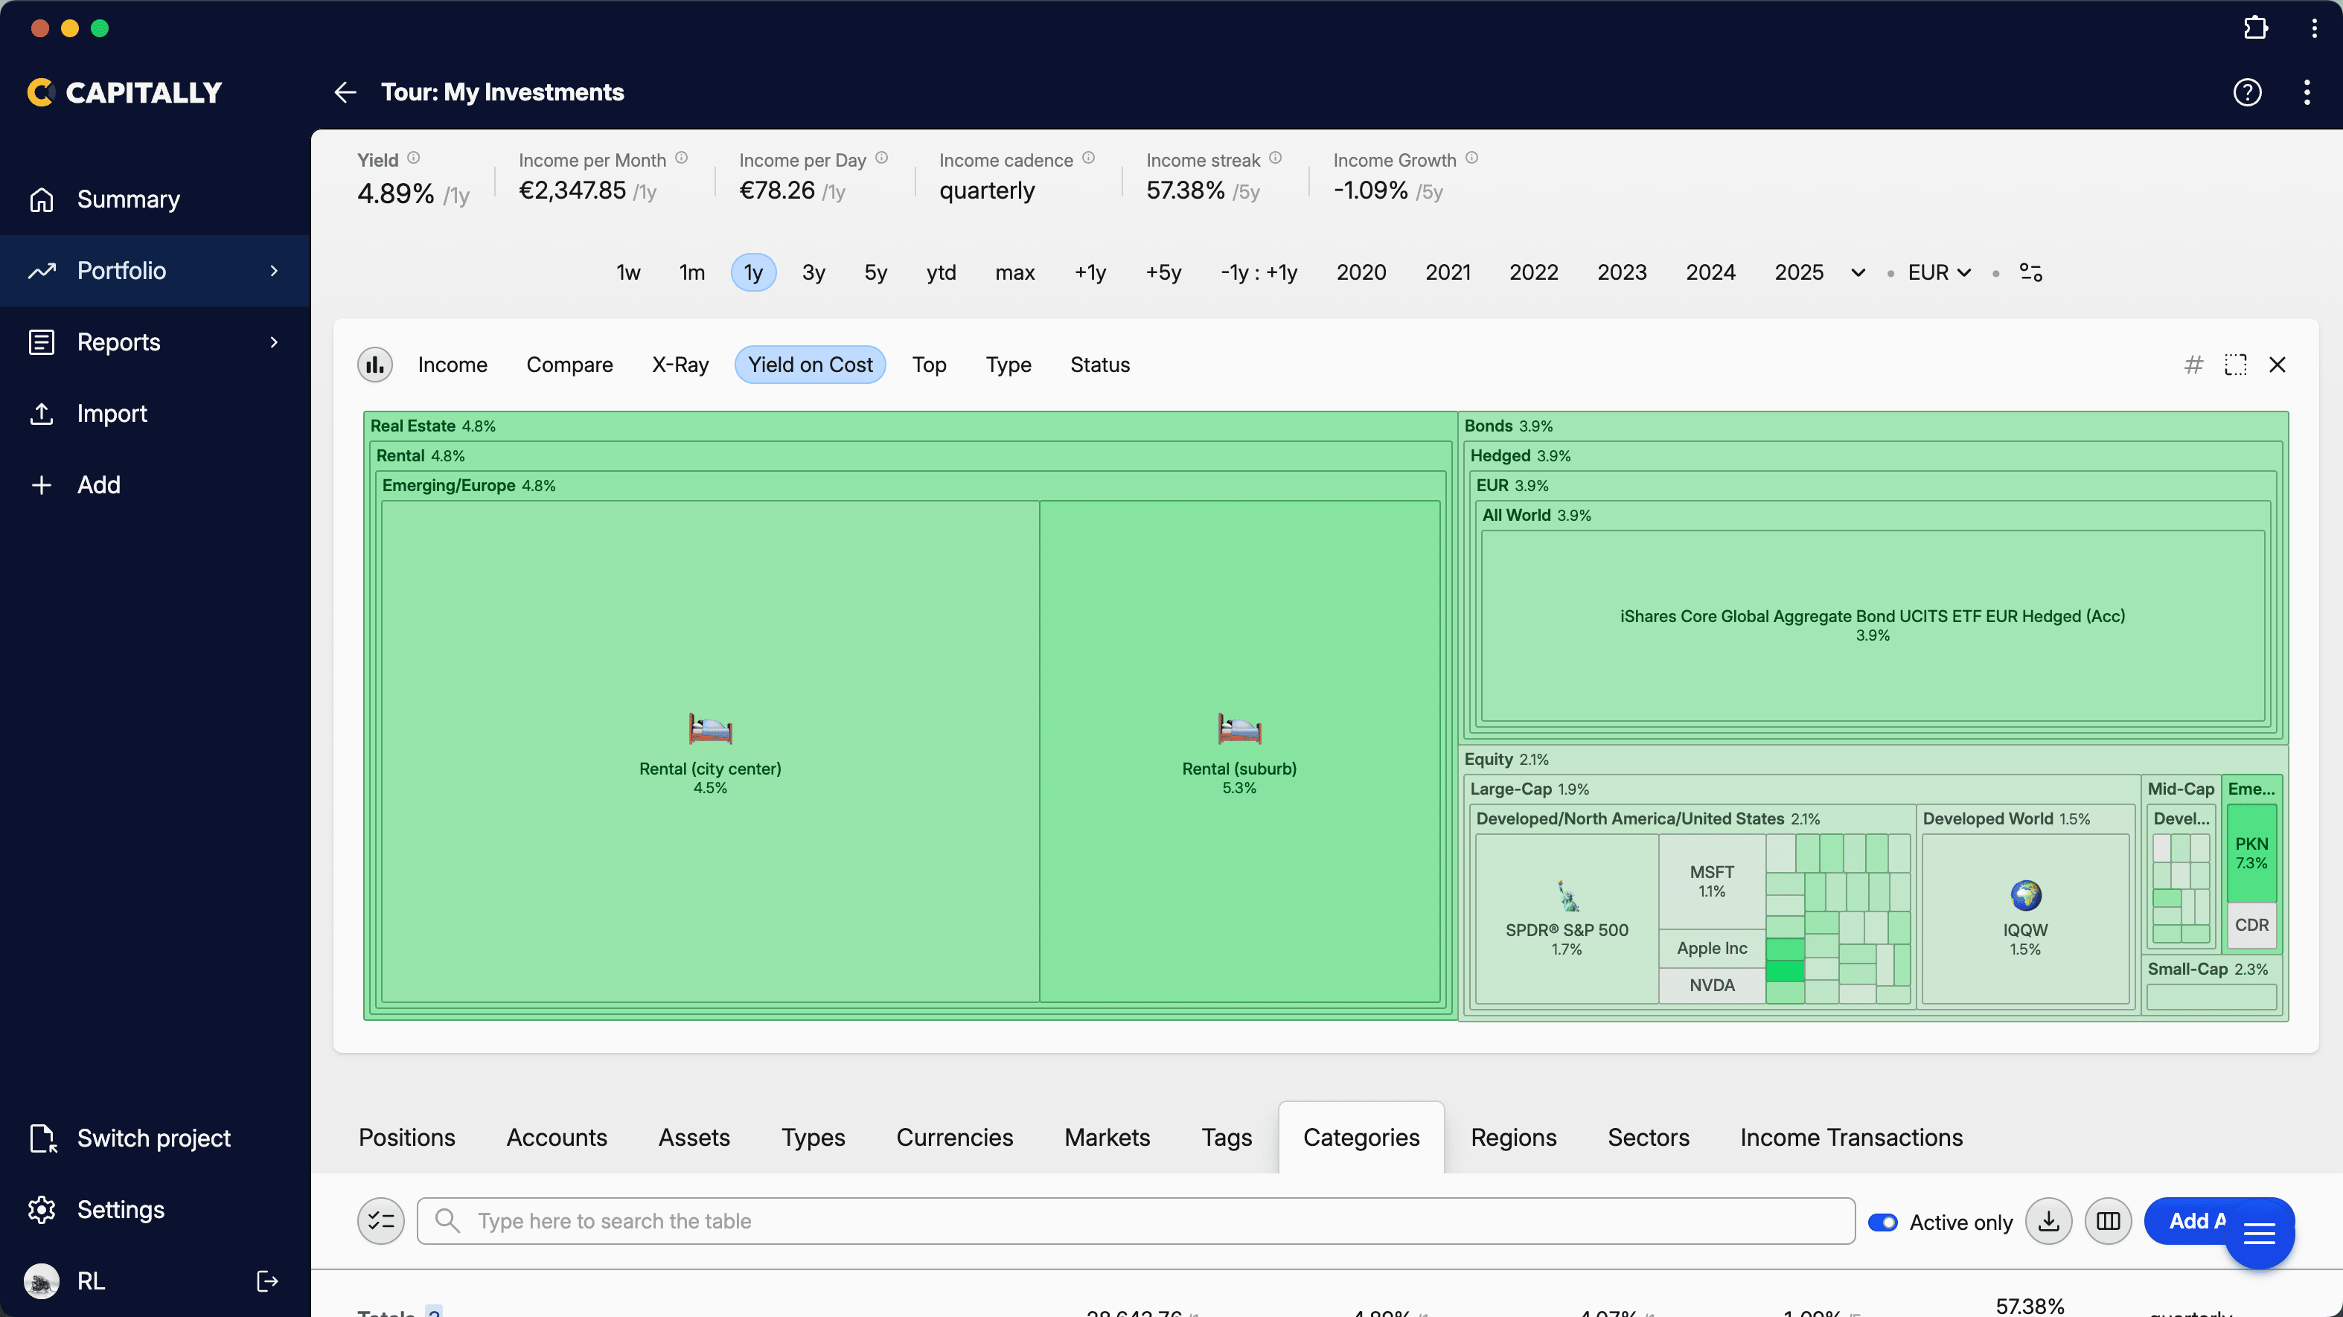
Task: Click the Income Growth info icon
Action: [1471, 158]
